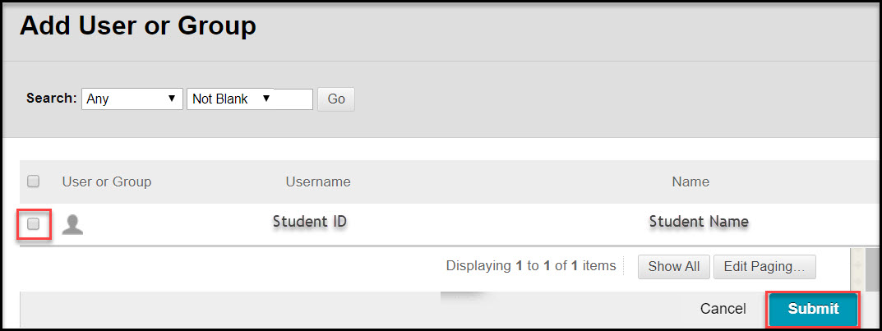Click the 'Add User or Group' heading
This screenshot has height=331, width=882.
[137, 25]
